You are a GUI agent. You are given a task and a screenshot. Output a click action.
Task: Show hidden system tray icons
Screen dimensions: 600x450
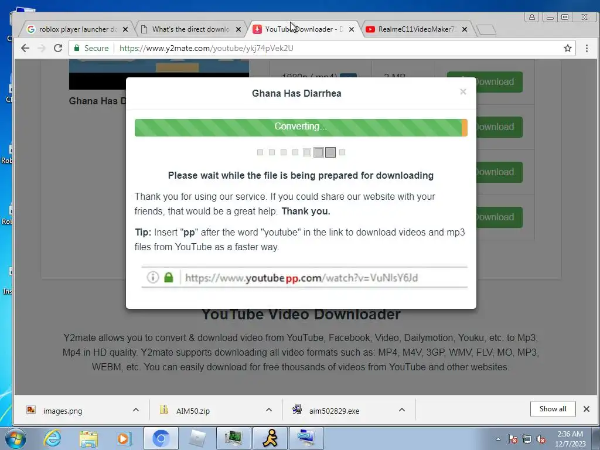point(498,439)
